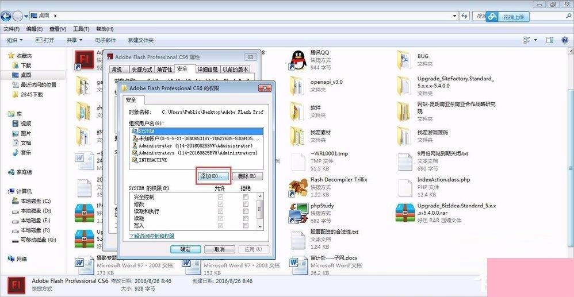
Task: Confirm permissions with 确定 button
Action: click(186, 249)
